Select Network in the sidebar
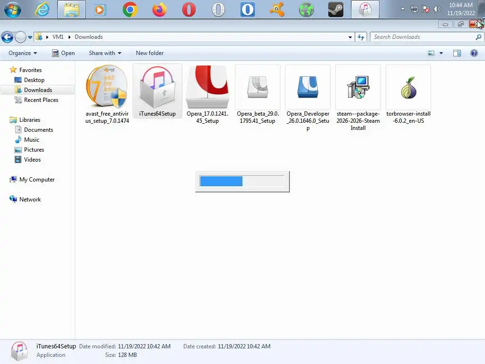This screenshot has width=485, height=364. 30,200
